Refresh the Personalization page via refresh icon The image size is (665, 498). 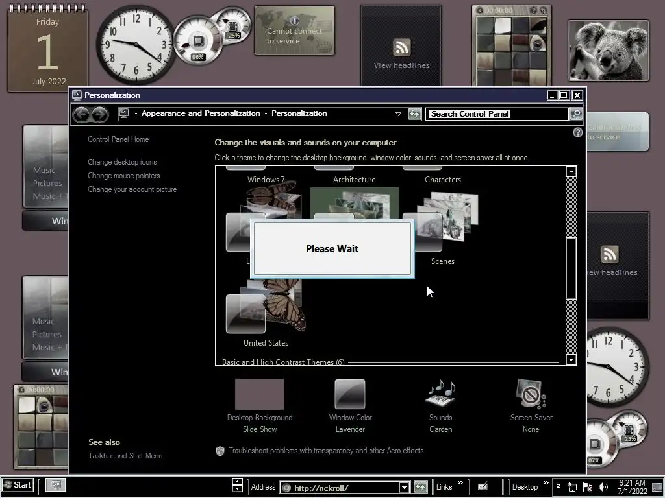point(414,113)
